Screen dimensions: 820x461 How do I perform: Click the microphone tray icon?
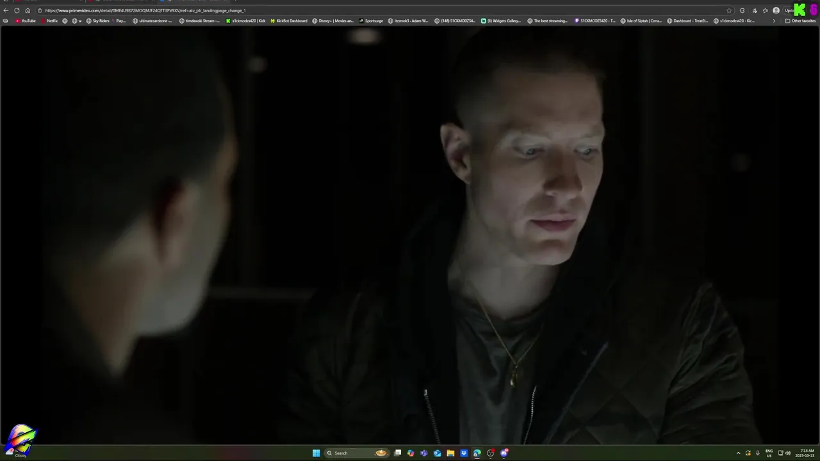click(x=757, y=453)
